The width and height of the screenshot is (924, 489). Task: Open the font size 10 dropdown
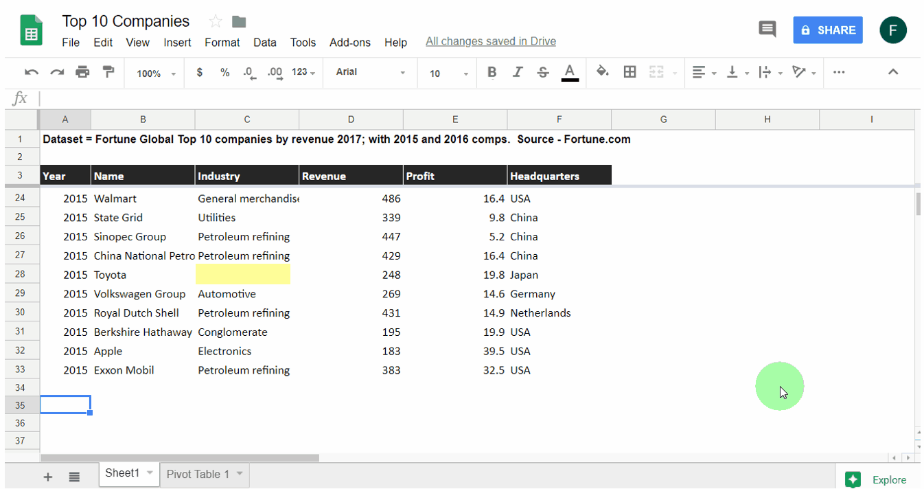[449, 73]
